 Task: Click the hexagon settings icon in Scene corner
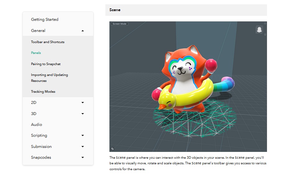click(265, 24)
